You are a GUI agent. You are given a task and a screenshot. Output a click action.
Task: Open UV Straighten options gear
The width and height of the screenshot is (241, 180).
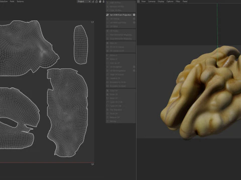[134, 67]
